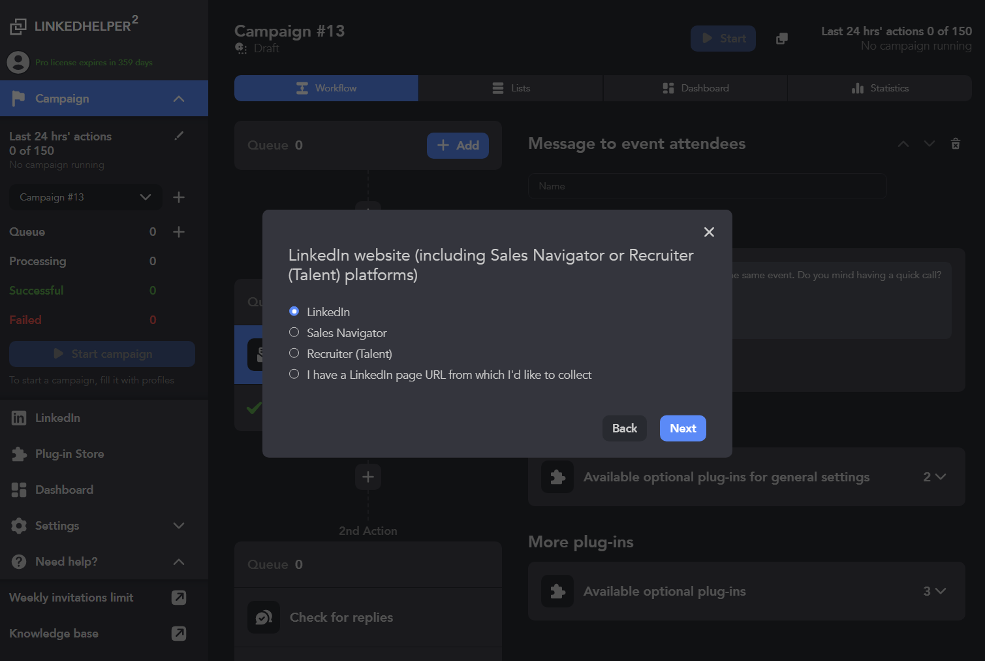Click the LinkedIn logo icon in sidebar
Image resolution: width=985 pixels, height=661 pixels.
[x=19, y=418]
